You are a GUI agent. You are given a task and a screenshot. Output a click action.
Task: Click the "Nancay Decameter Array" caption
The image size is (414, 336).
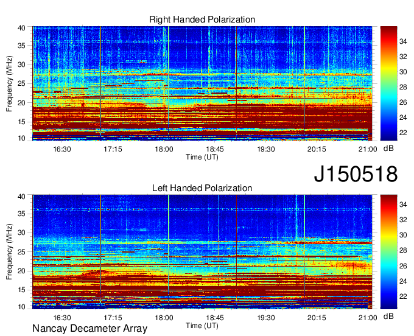pos(89,329)
